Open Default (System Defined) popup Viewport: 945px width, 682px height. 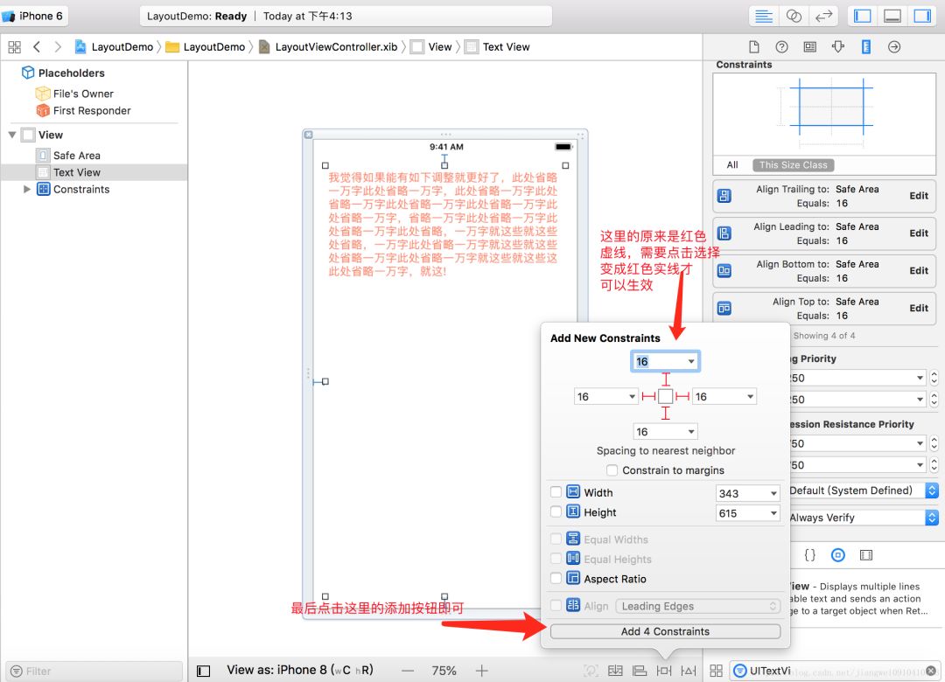[863, 491]
